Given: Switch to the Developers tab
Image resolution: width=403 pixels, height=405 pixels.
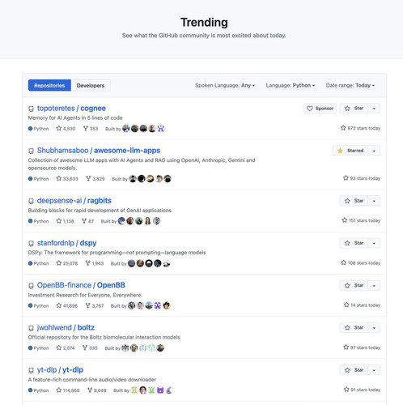Looking at the screenshot, I should (91, 86).
